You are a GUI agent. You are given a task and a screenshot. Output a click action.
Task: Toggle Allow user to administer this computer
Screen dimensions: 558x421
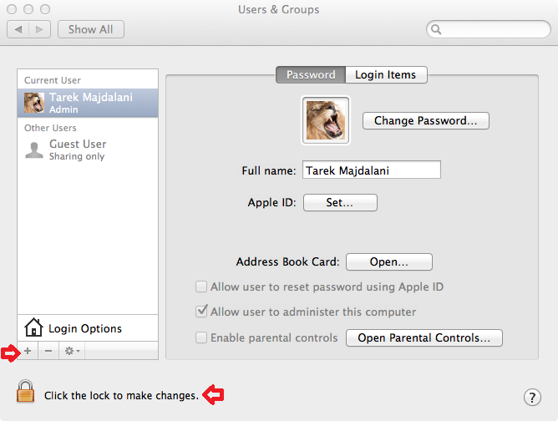click(x=201, y=312)
